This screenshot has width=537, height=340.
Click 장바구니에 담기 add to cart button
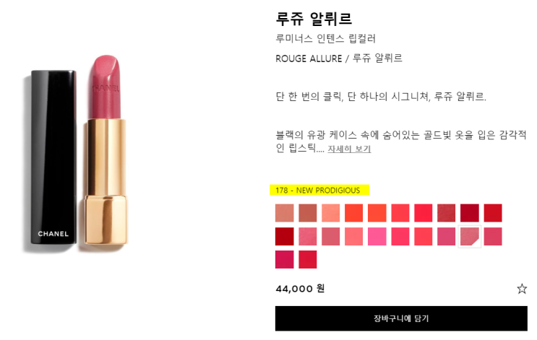click(401, 318)
